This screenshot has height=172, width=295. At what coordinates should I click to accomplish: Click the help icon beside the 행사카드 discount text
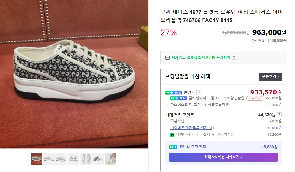pos(234,57)
